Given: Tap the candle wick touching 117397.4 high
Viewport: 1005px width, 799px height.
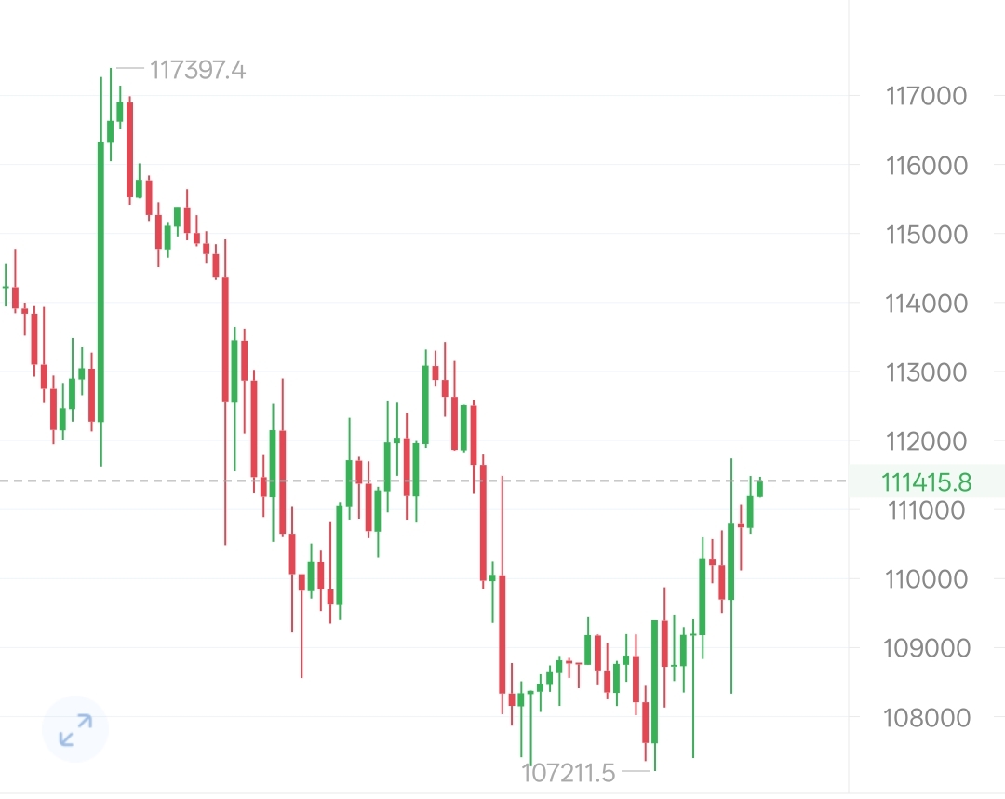Looking at the screenshot, I should click(110, 84).
